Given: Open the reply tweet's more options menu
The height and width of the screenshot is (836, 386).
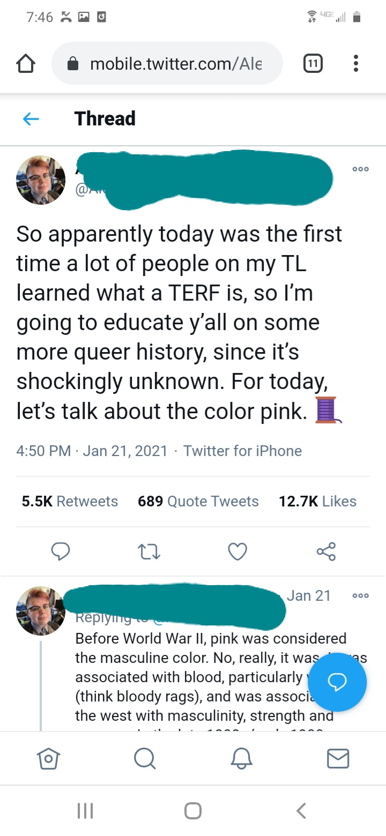Looking at the screenshot, I should [360, 596].
